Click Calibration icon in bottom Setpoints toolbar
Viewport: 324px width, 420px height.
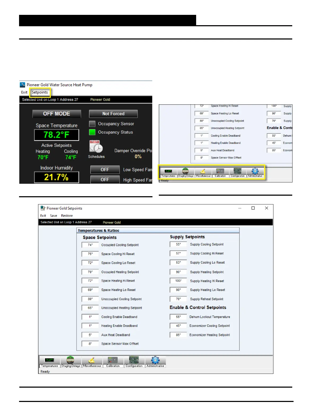(113, 362)
